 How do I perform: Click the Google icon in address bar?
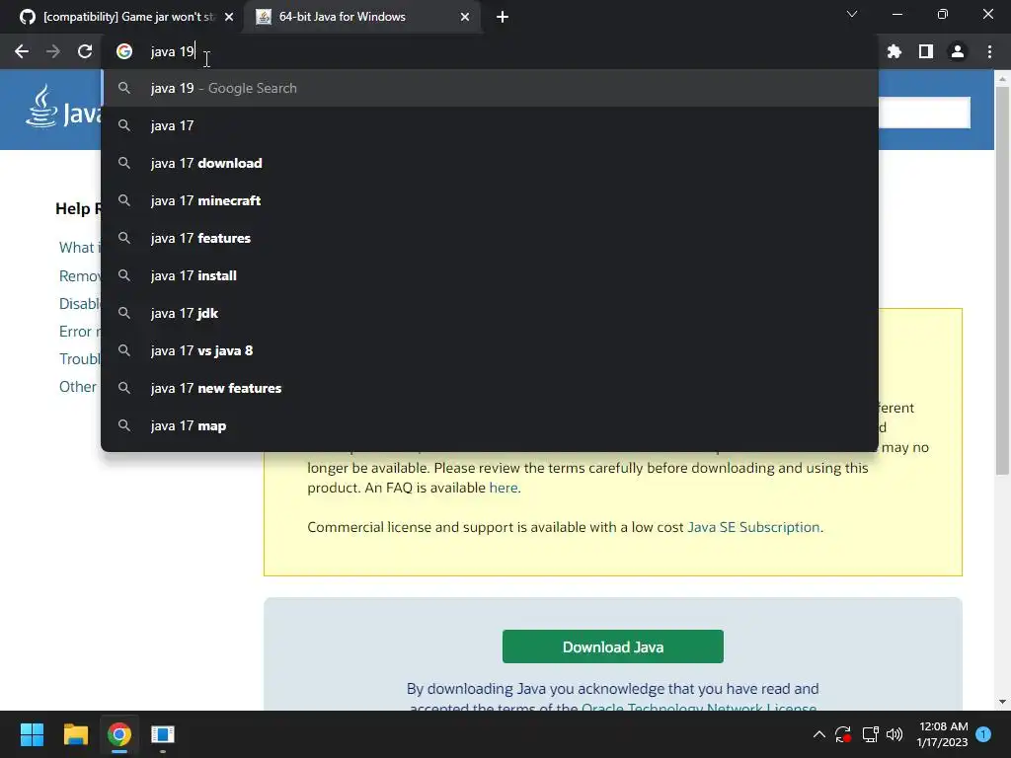click(124, 51)
